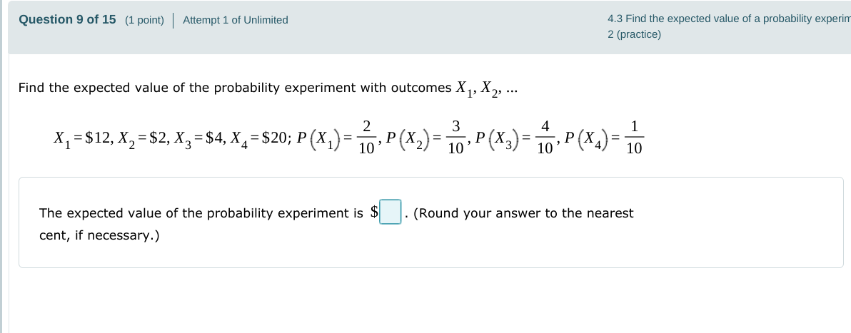Click the P(X1) = 2/10 fraction
The image size is (851, 333).
tap(367, 138)
